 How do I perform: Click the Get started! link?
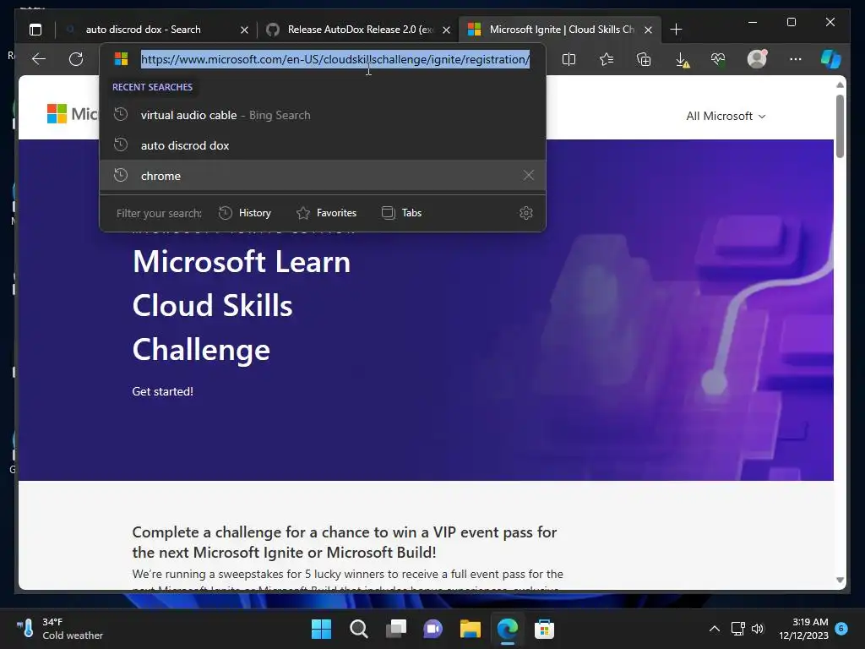pos(163,391)
